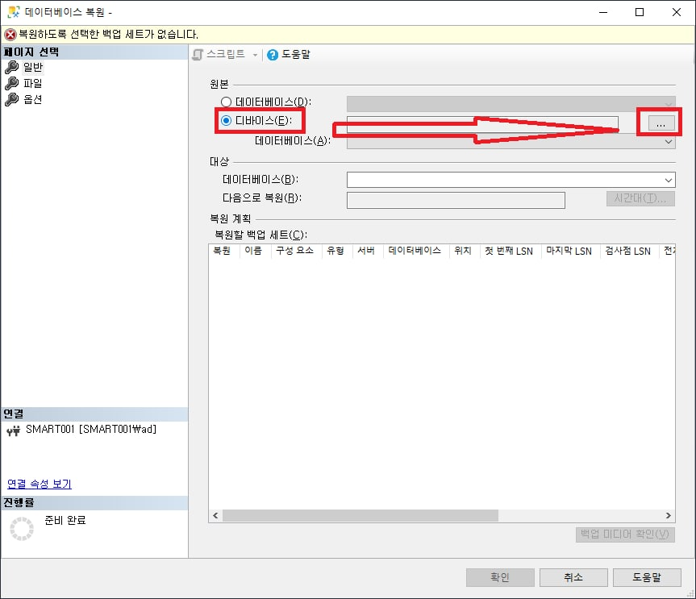Click the 페이지 선택 panel header
This screenshot has width=696, height=599.
pos(94,52)
